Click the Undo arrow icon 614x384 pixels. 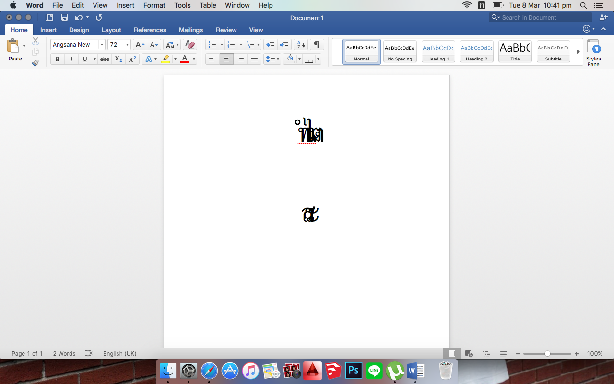pyautogui.click(x=79, y=17)
